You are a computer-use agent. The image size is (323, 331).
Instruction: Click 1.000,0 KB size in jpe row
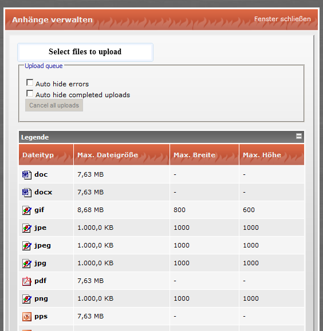pyautogui.click(x=96, y=228)
